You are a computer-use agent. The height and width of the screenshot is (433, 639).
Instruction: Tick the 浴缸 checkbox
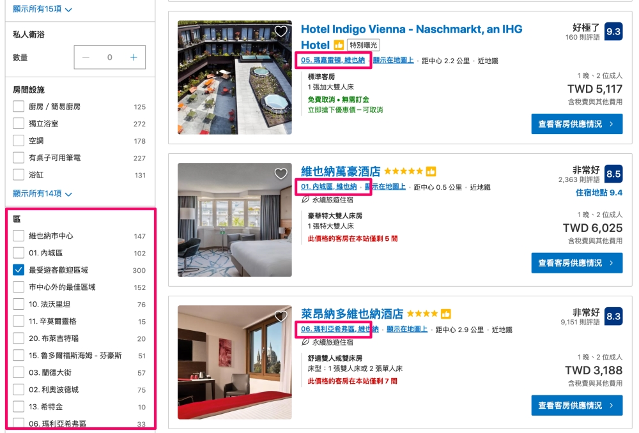pos(19,175)
